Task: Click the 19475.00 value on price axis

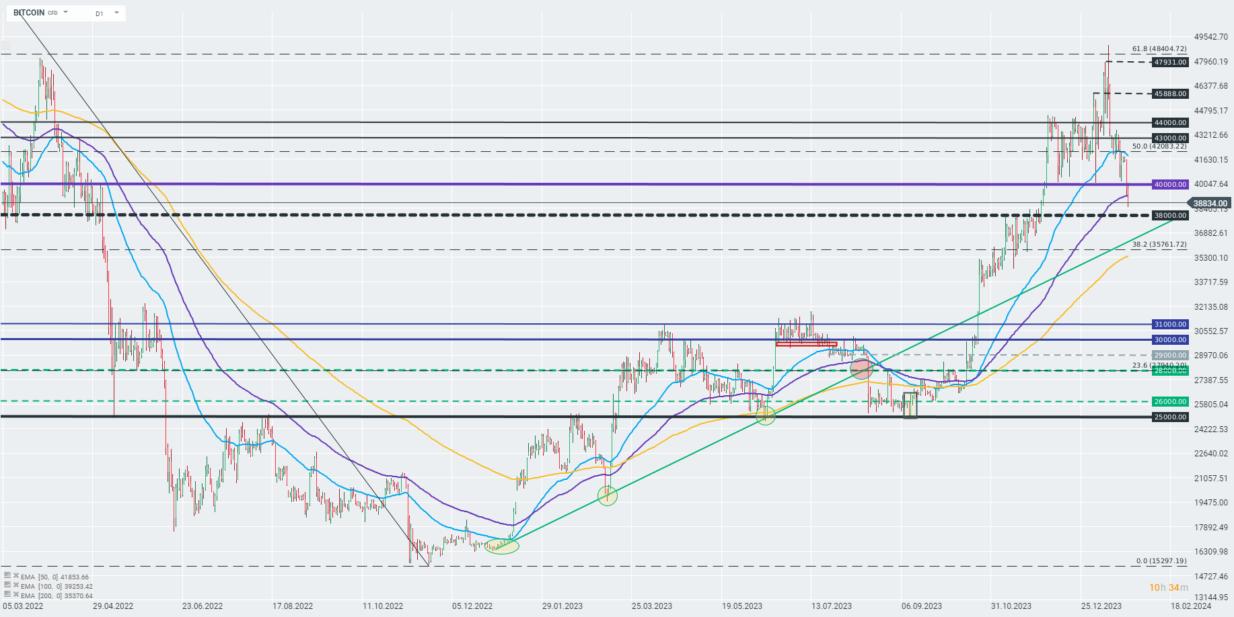Action: click(x=1211, y=502)
